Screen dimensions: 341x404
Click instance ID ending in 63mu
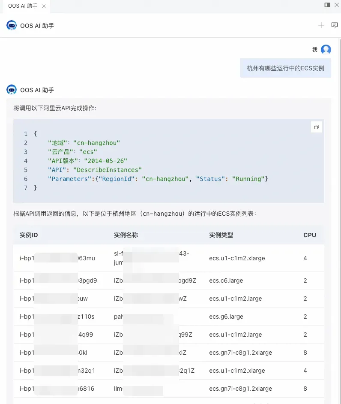click(x=57, y=258)
